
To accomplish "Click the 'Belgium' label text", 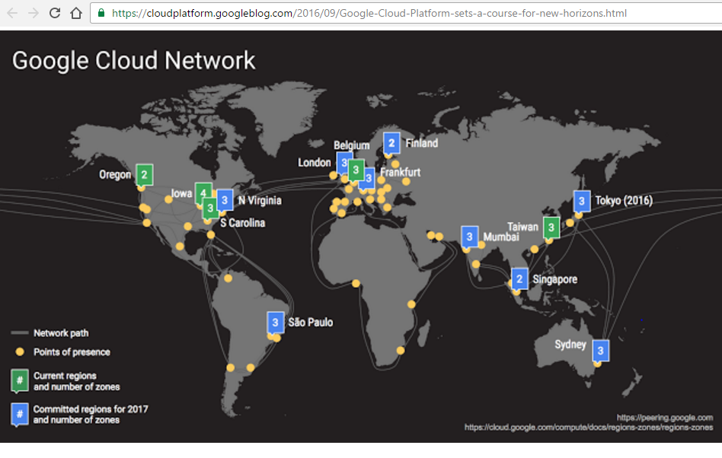I will pyautogui.click(x=352, y=145).
